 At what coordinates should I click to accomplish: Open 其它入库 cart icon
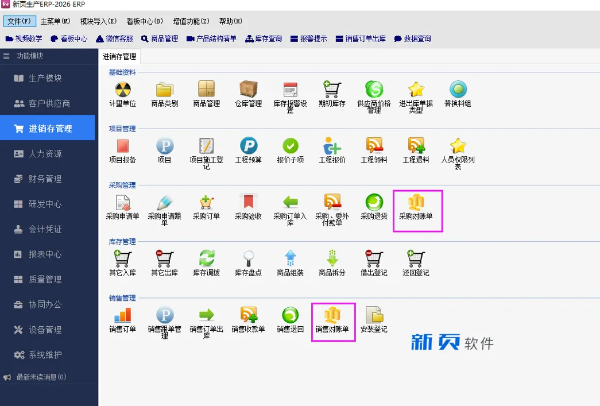[x=122, y=258]
